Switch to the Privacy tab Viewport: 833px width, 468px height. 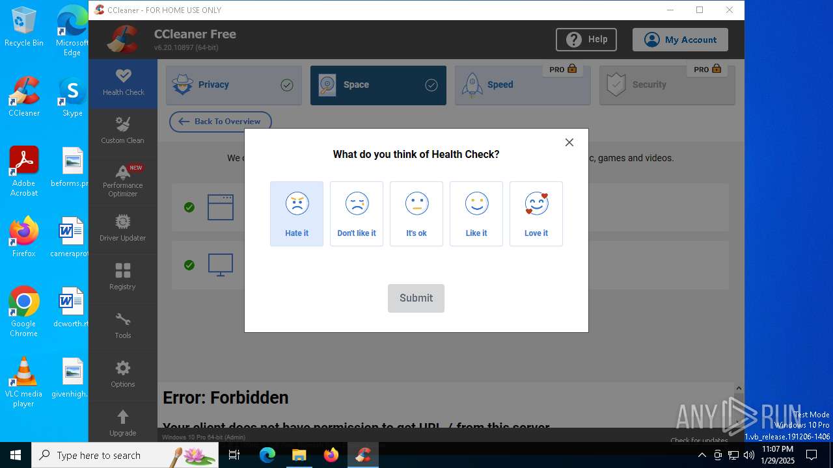coord(234,85)
